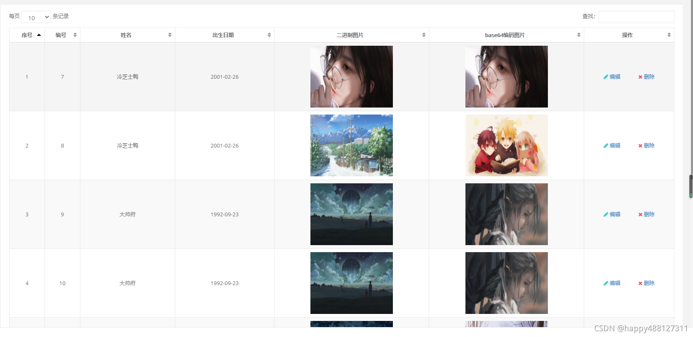
Task: Sort table by 编号 column header
Action: [62, 35]
